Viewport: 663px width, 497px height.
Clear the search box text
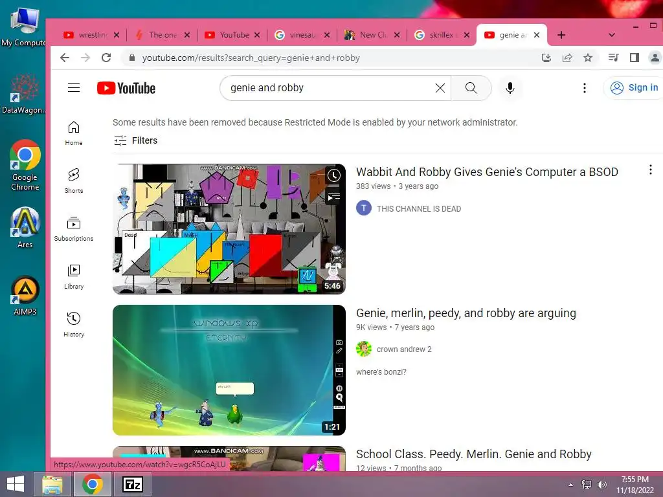pyautogui.click(x=440, y=88)
